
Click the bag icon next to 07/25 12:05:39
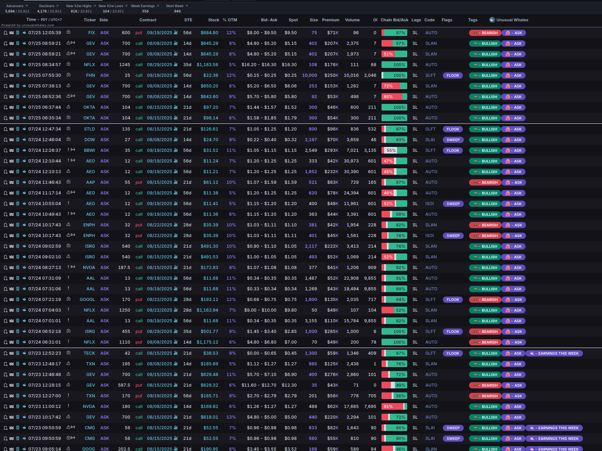tap(68, 32)
